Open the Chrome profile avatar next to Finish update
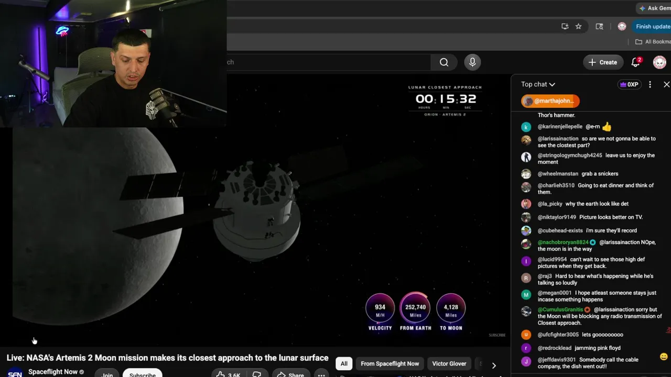671x377 pixels. click(622, 26)
